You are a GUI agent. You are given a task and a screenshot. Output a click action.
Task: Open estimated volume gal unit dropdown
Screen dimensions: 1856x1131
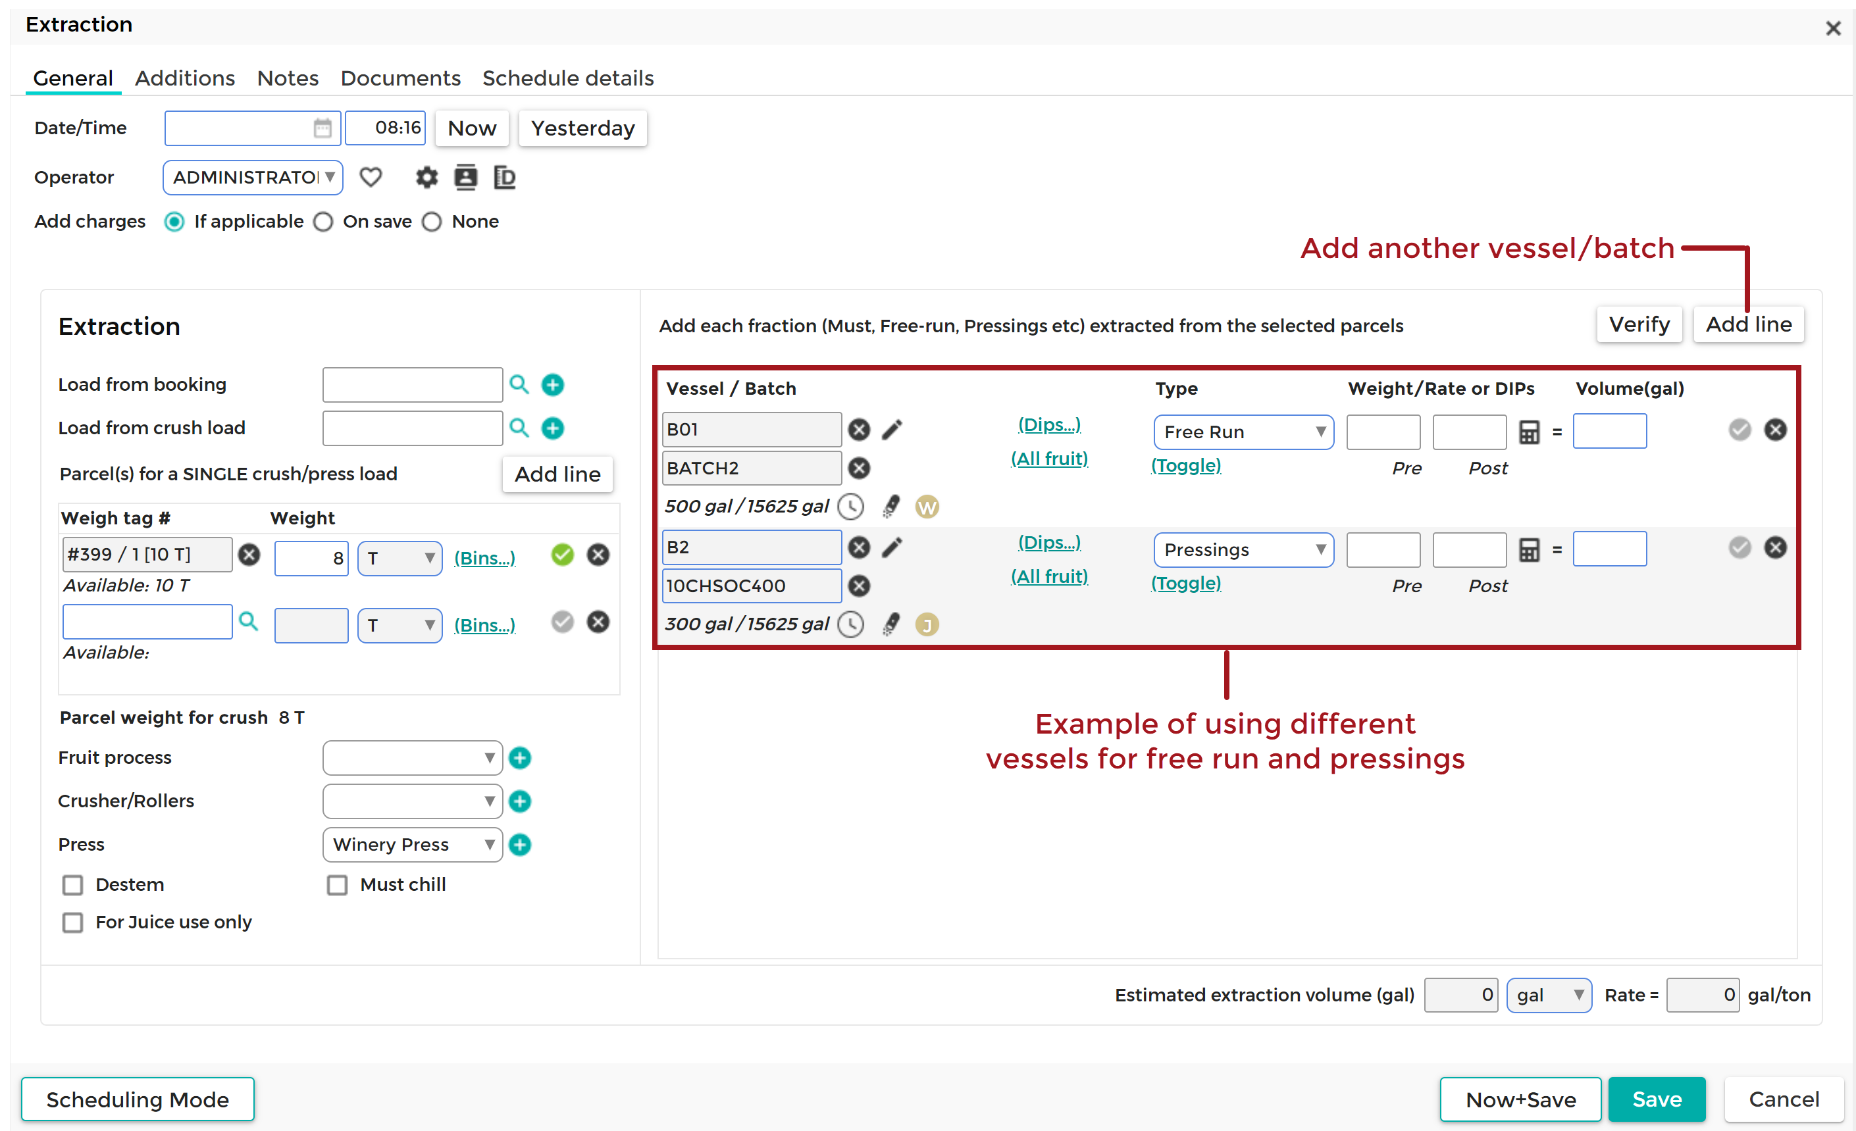[1549, 995]
